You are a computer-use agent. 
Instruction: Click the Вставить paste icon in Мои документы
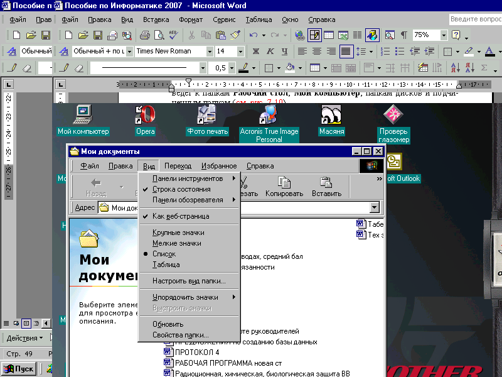pos(326,187)
